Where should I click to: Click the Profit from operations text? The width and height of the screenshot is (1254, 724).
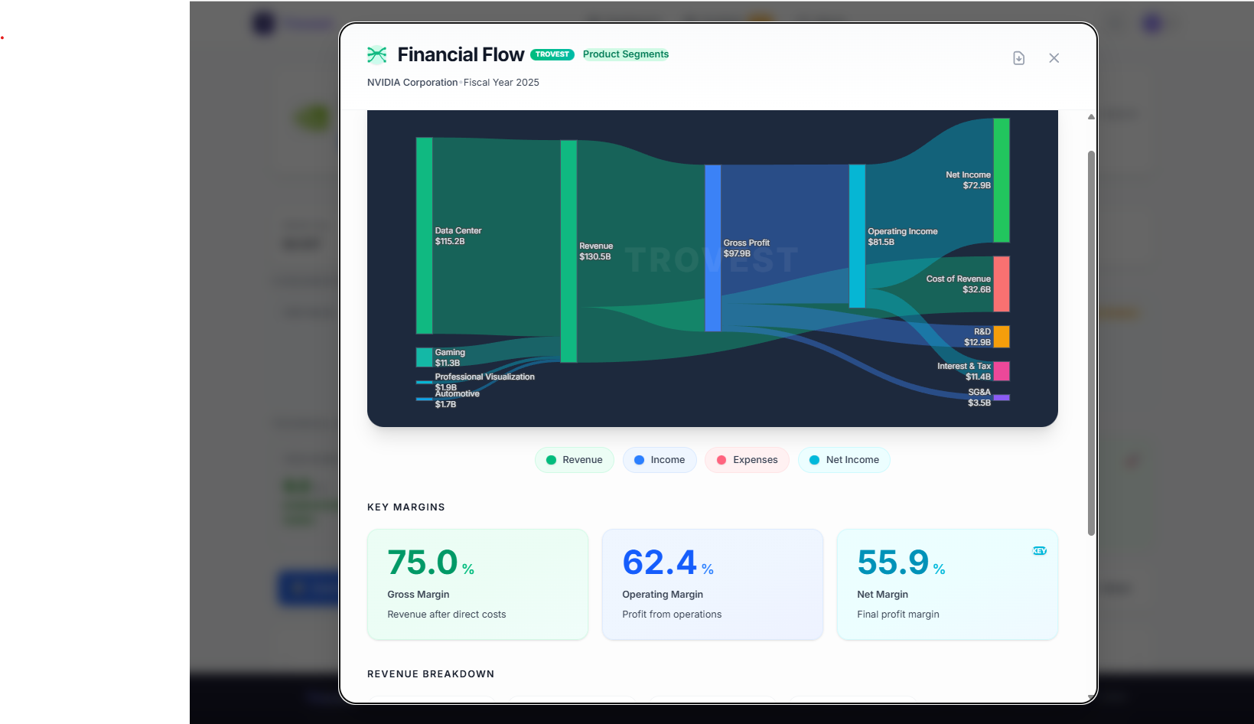click(x=672, y=615)
